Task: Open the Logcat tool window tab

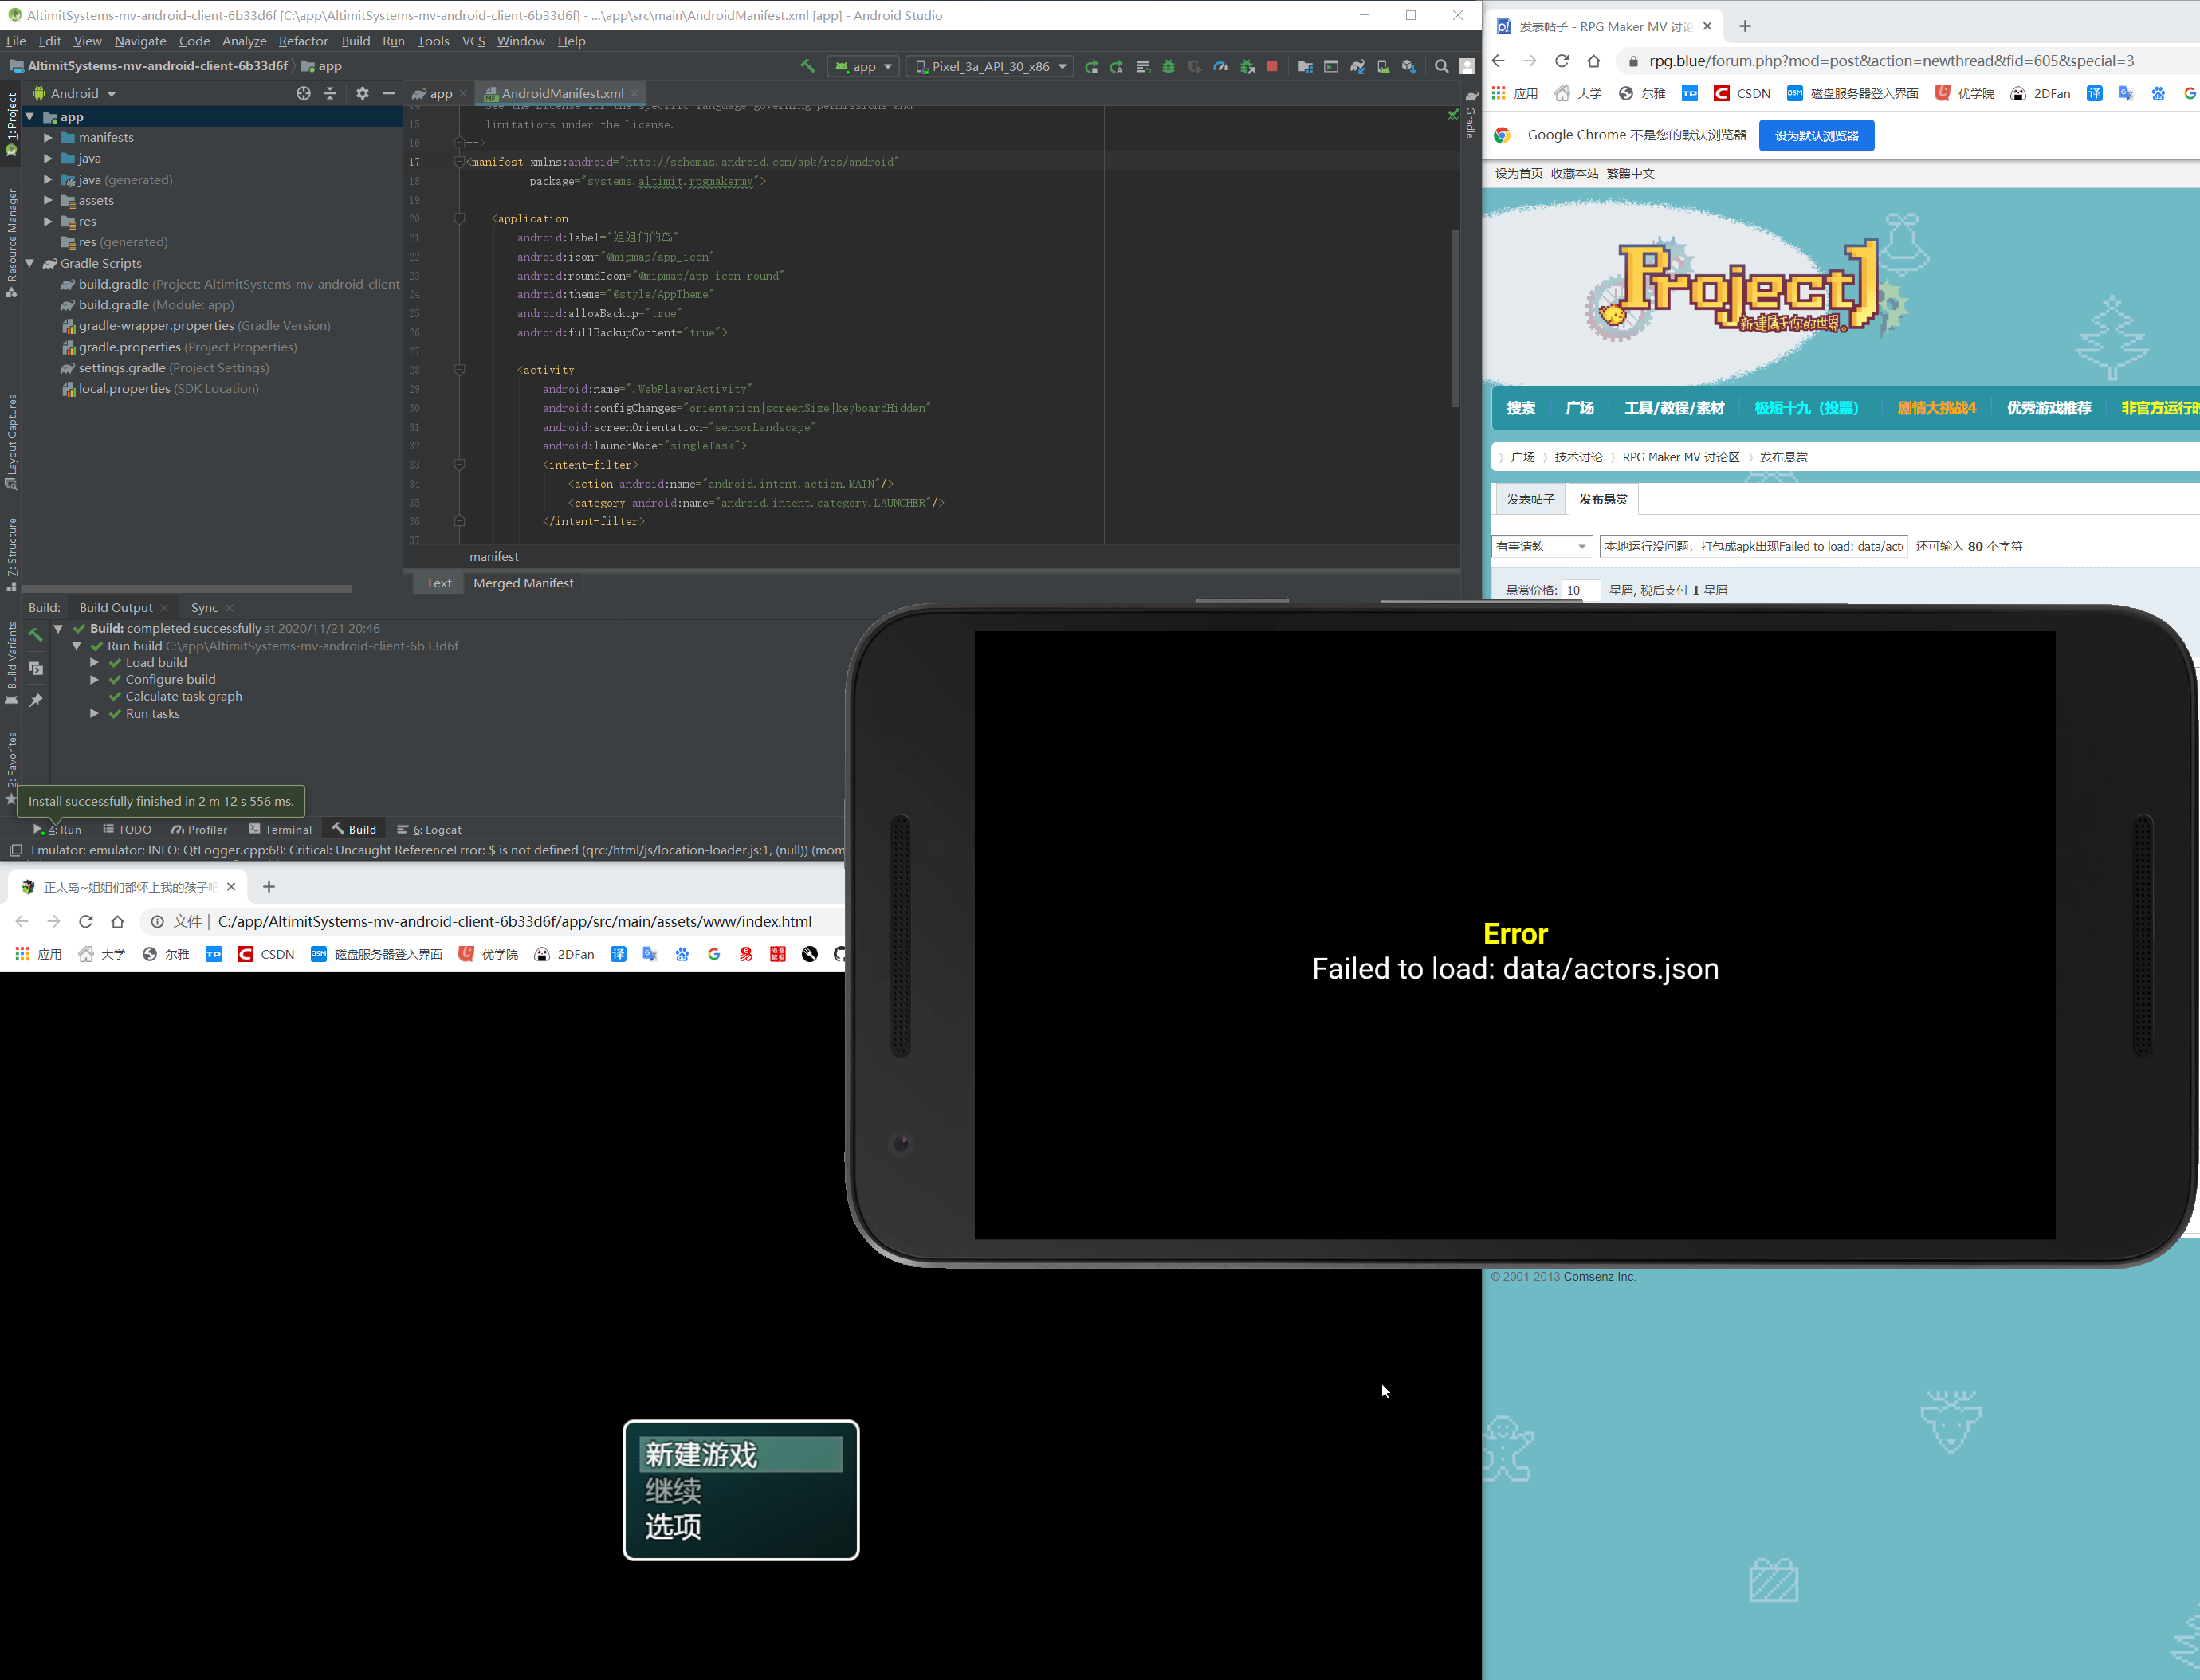Action: click(430, 829)
